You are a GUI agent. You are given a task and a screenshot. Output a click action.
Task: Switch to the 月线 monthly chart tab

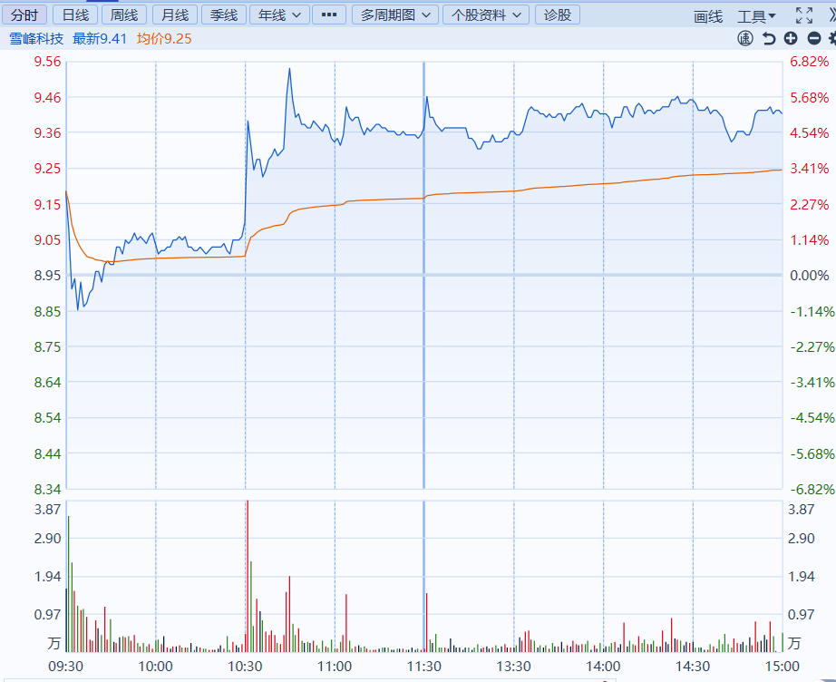[x=174, y=15]
